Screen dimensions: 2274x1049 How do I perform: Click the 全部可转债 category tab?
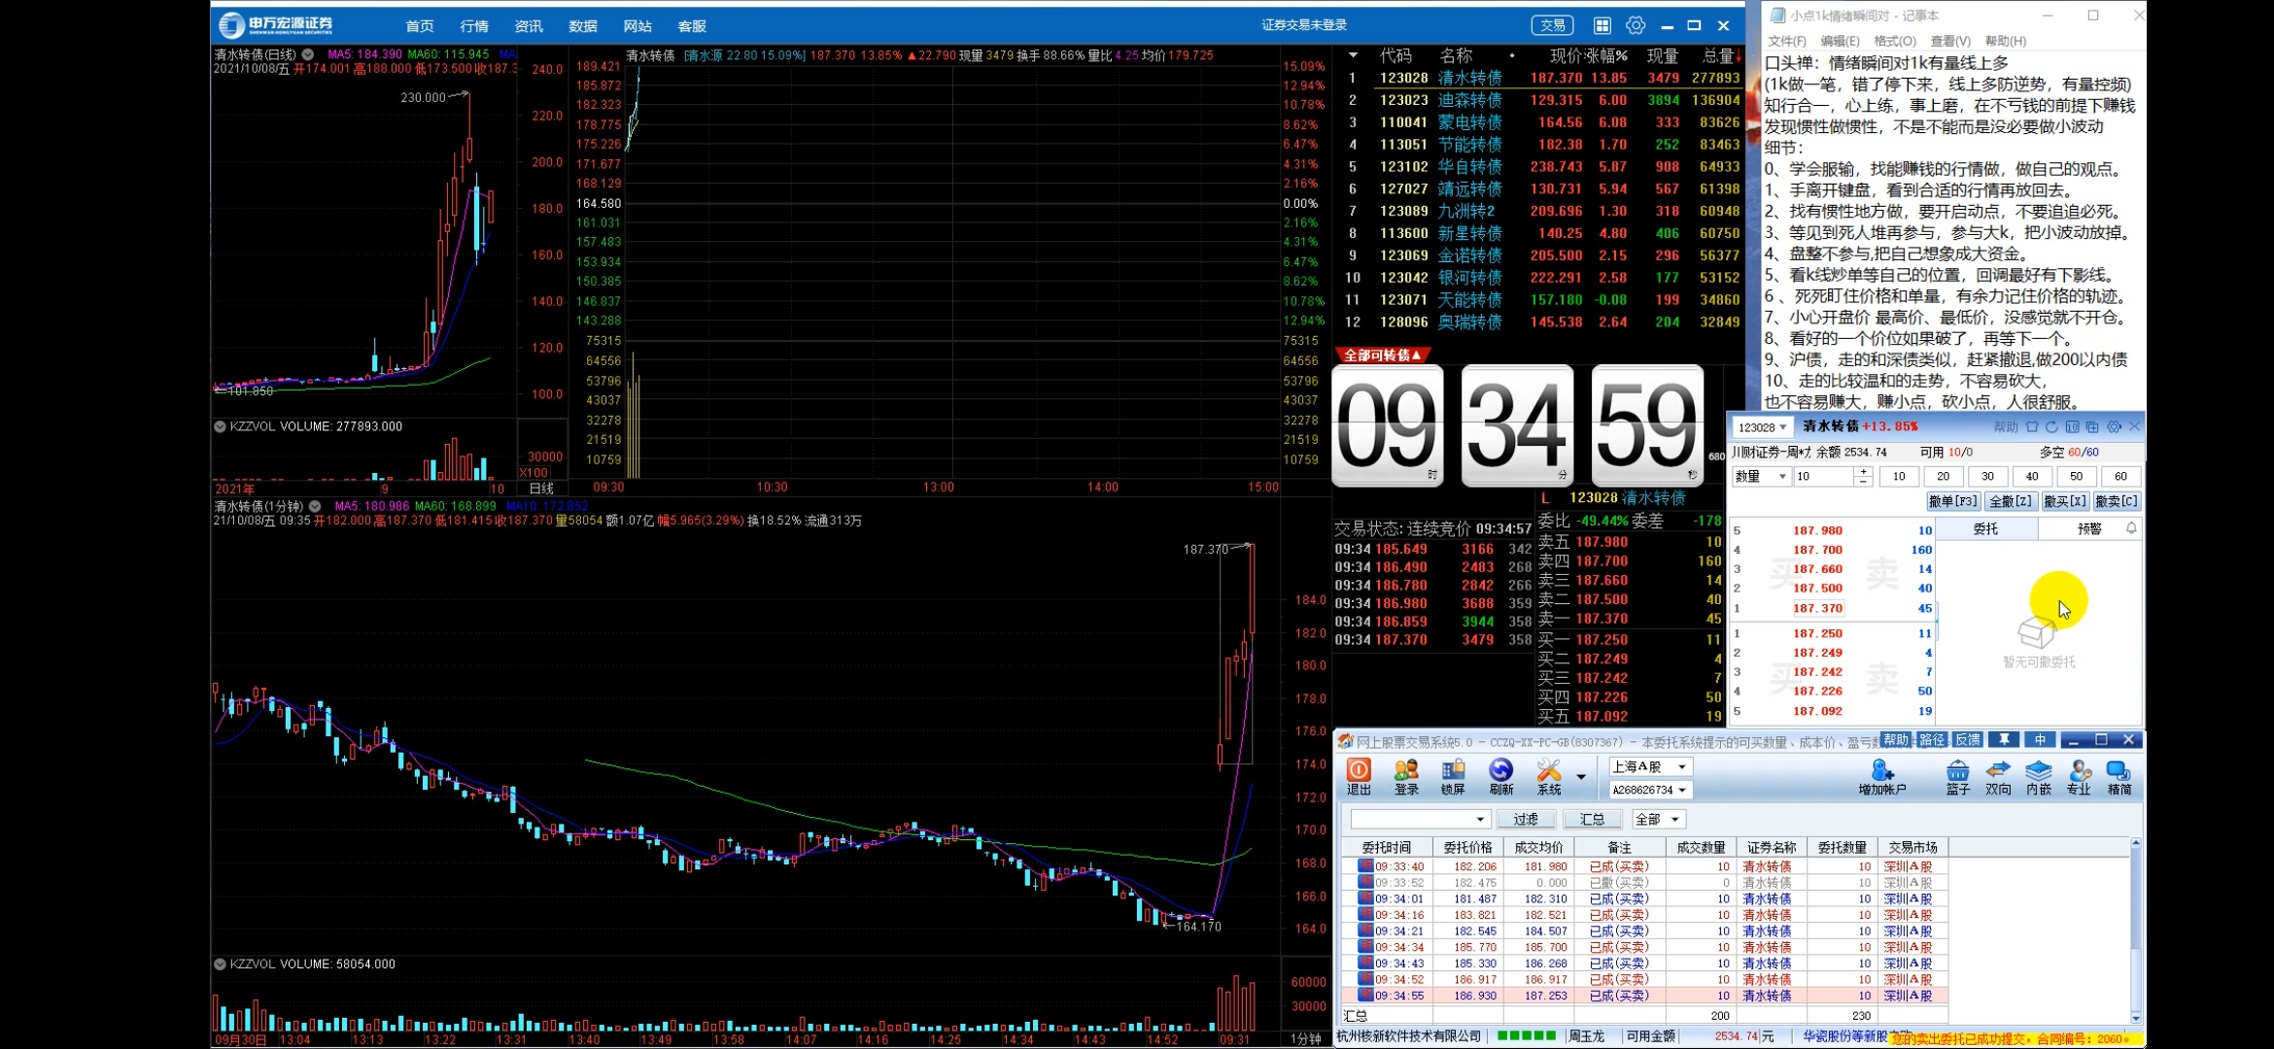(1382, 355)
